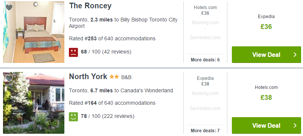The width and height of the screenshot is (303, 136).
Task: Favorite The Roncey with heart icon
Action: [x=9, y=8]
